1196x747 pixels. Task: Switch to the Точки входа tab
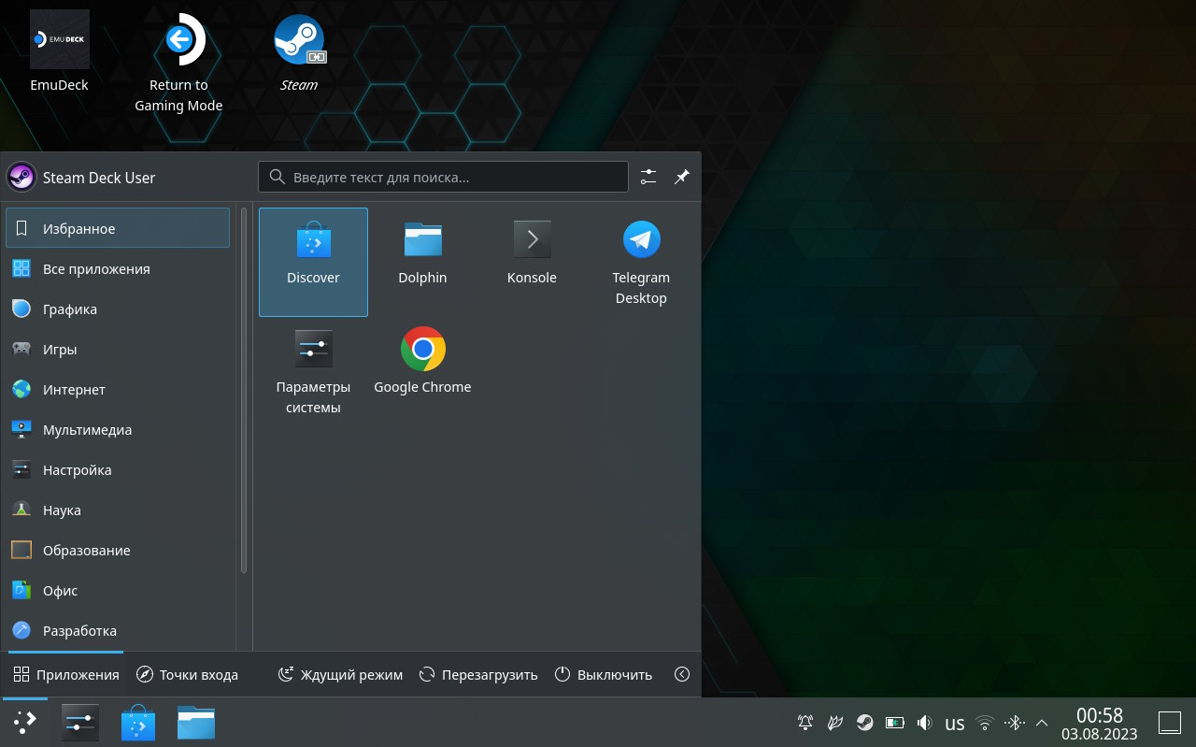187,674
